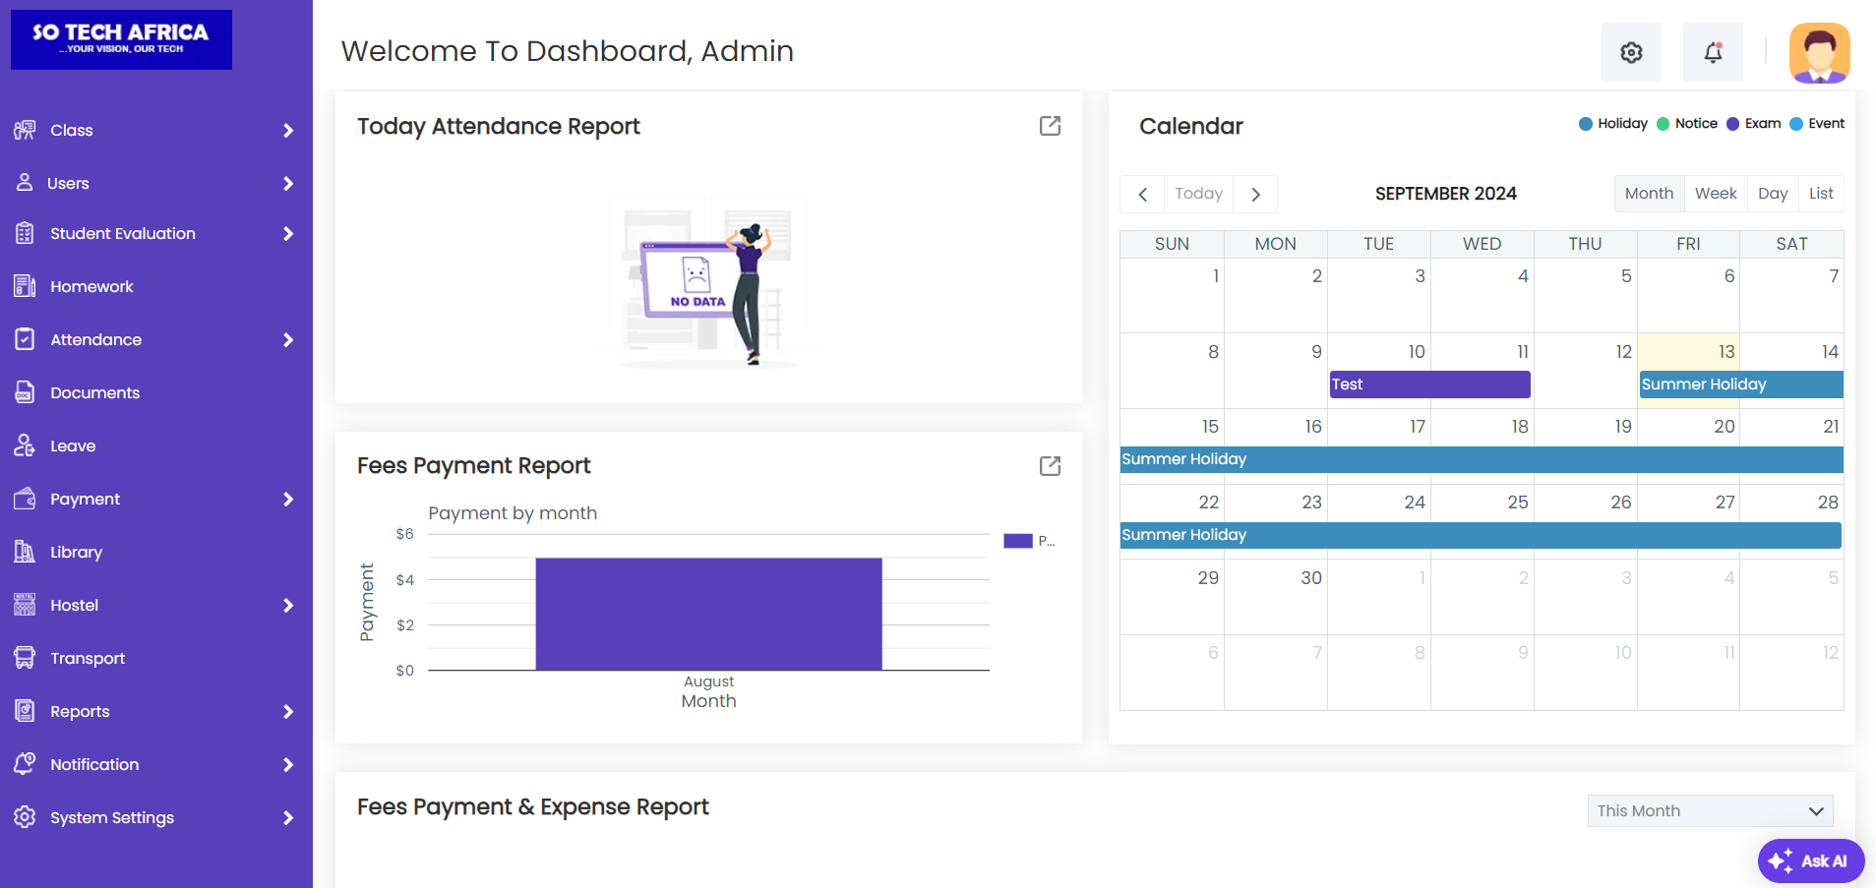
Task: Open settings gear icon in header
Action: pos(1631,53)
